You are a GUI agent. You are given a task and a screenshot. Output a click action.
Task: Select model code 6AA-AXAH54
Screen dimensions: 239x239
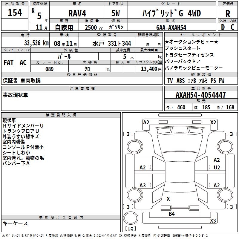pos(171,27)
